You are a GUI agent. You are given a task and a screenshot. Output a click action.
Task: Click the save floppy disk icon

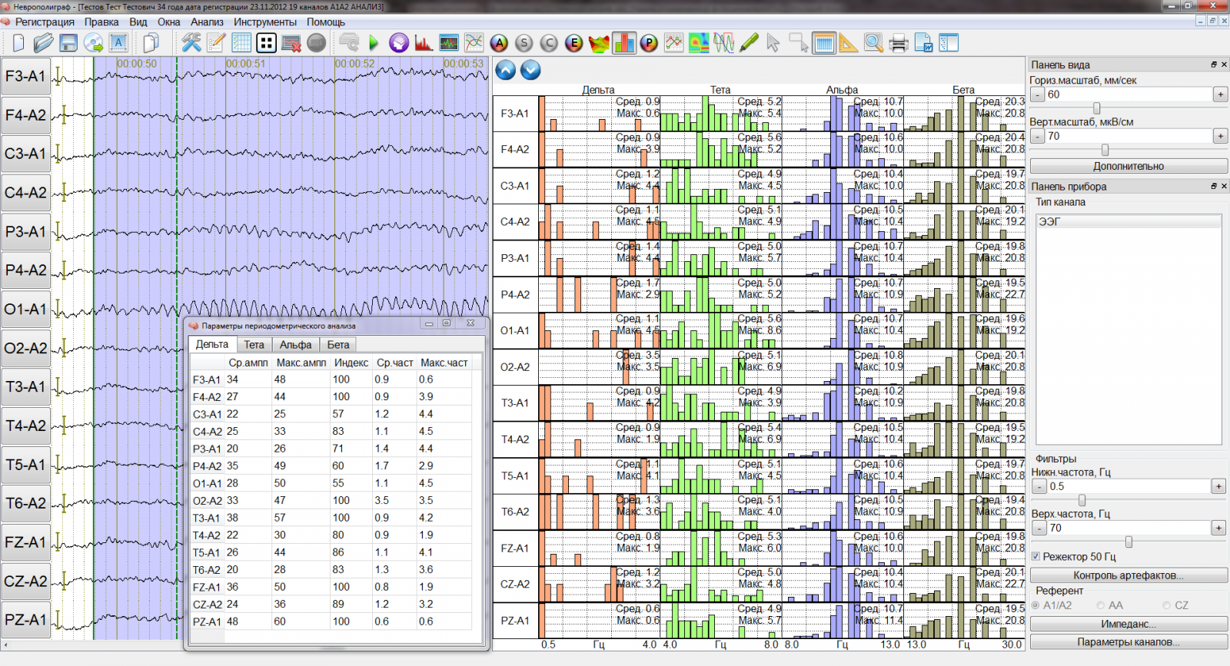pos(68,43)
